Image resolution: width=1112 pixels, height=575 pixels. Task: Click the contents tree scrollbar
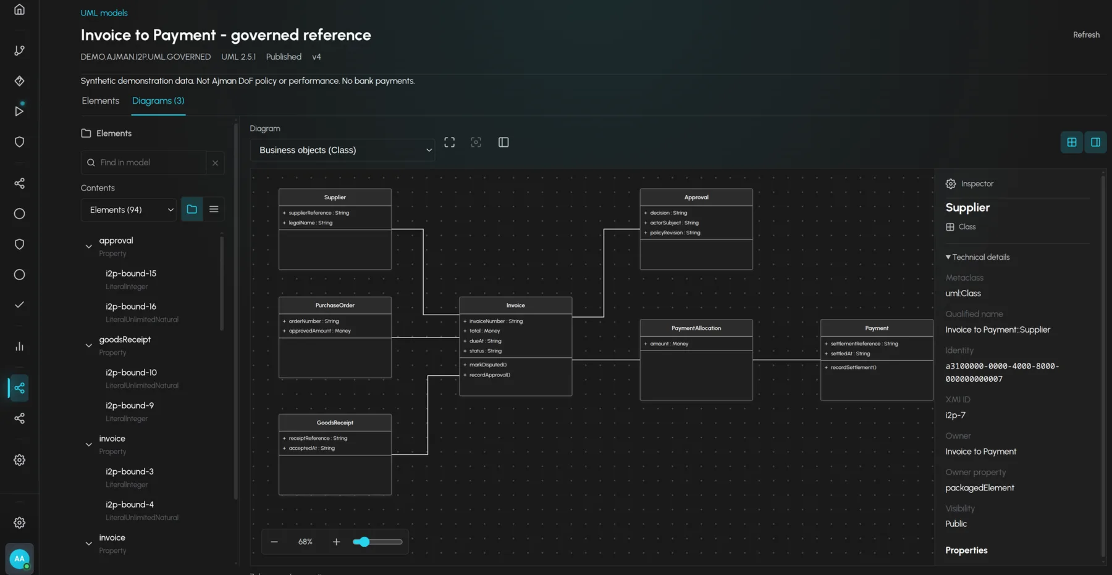click(x=222, y=283)
